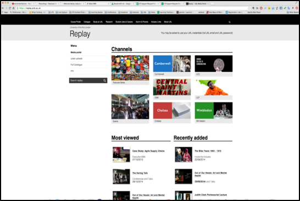Switch to the Editor MSI tab

(x=98, y=4)
